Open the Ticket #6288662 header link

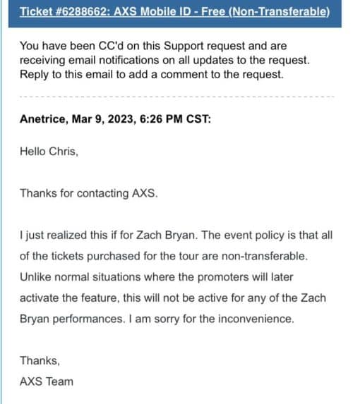174,12
